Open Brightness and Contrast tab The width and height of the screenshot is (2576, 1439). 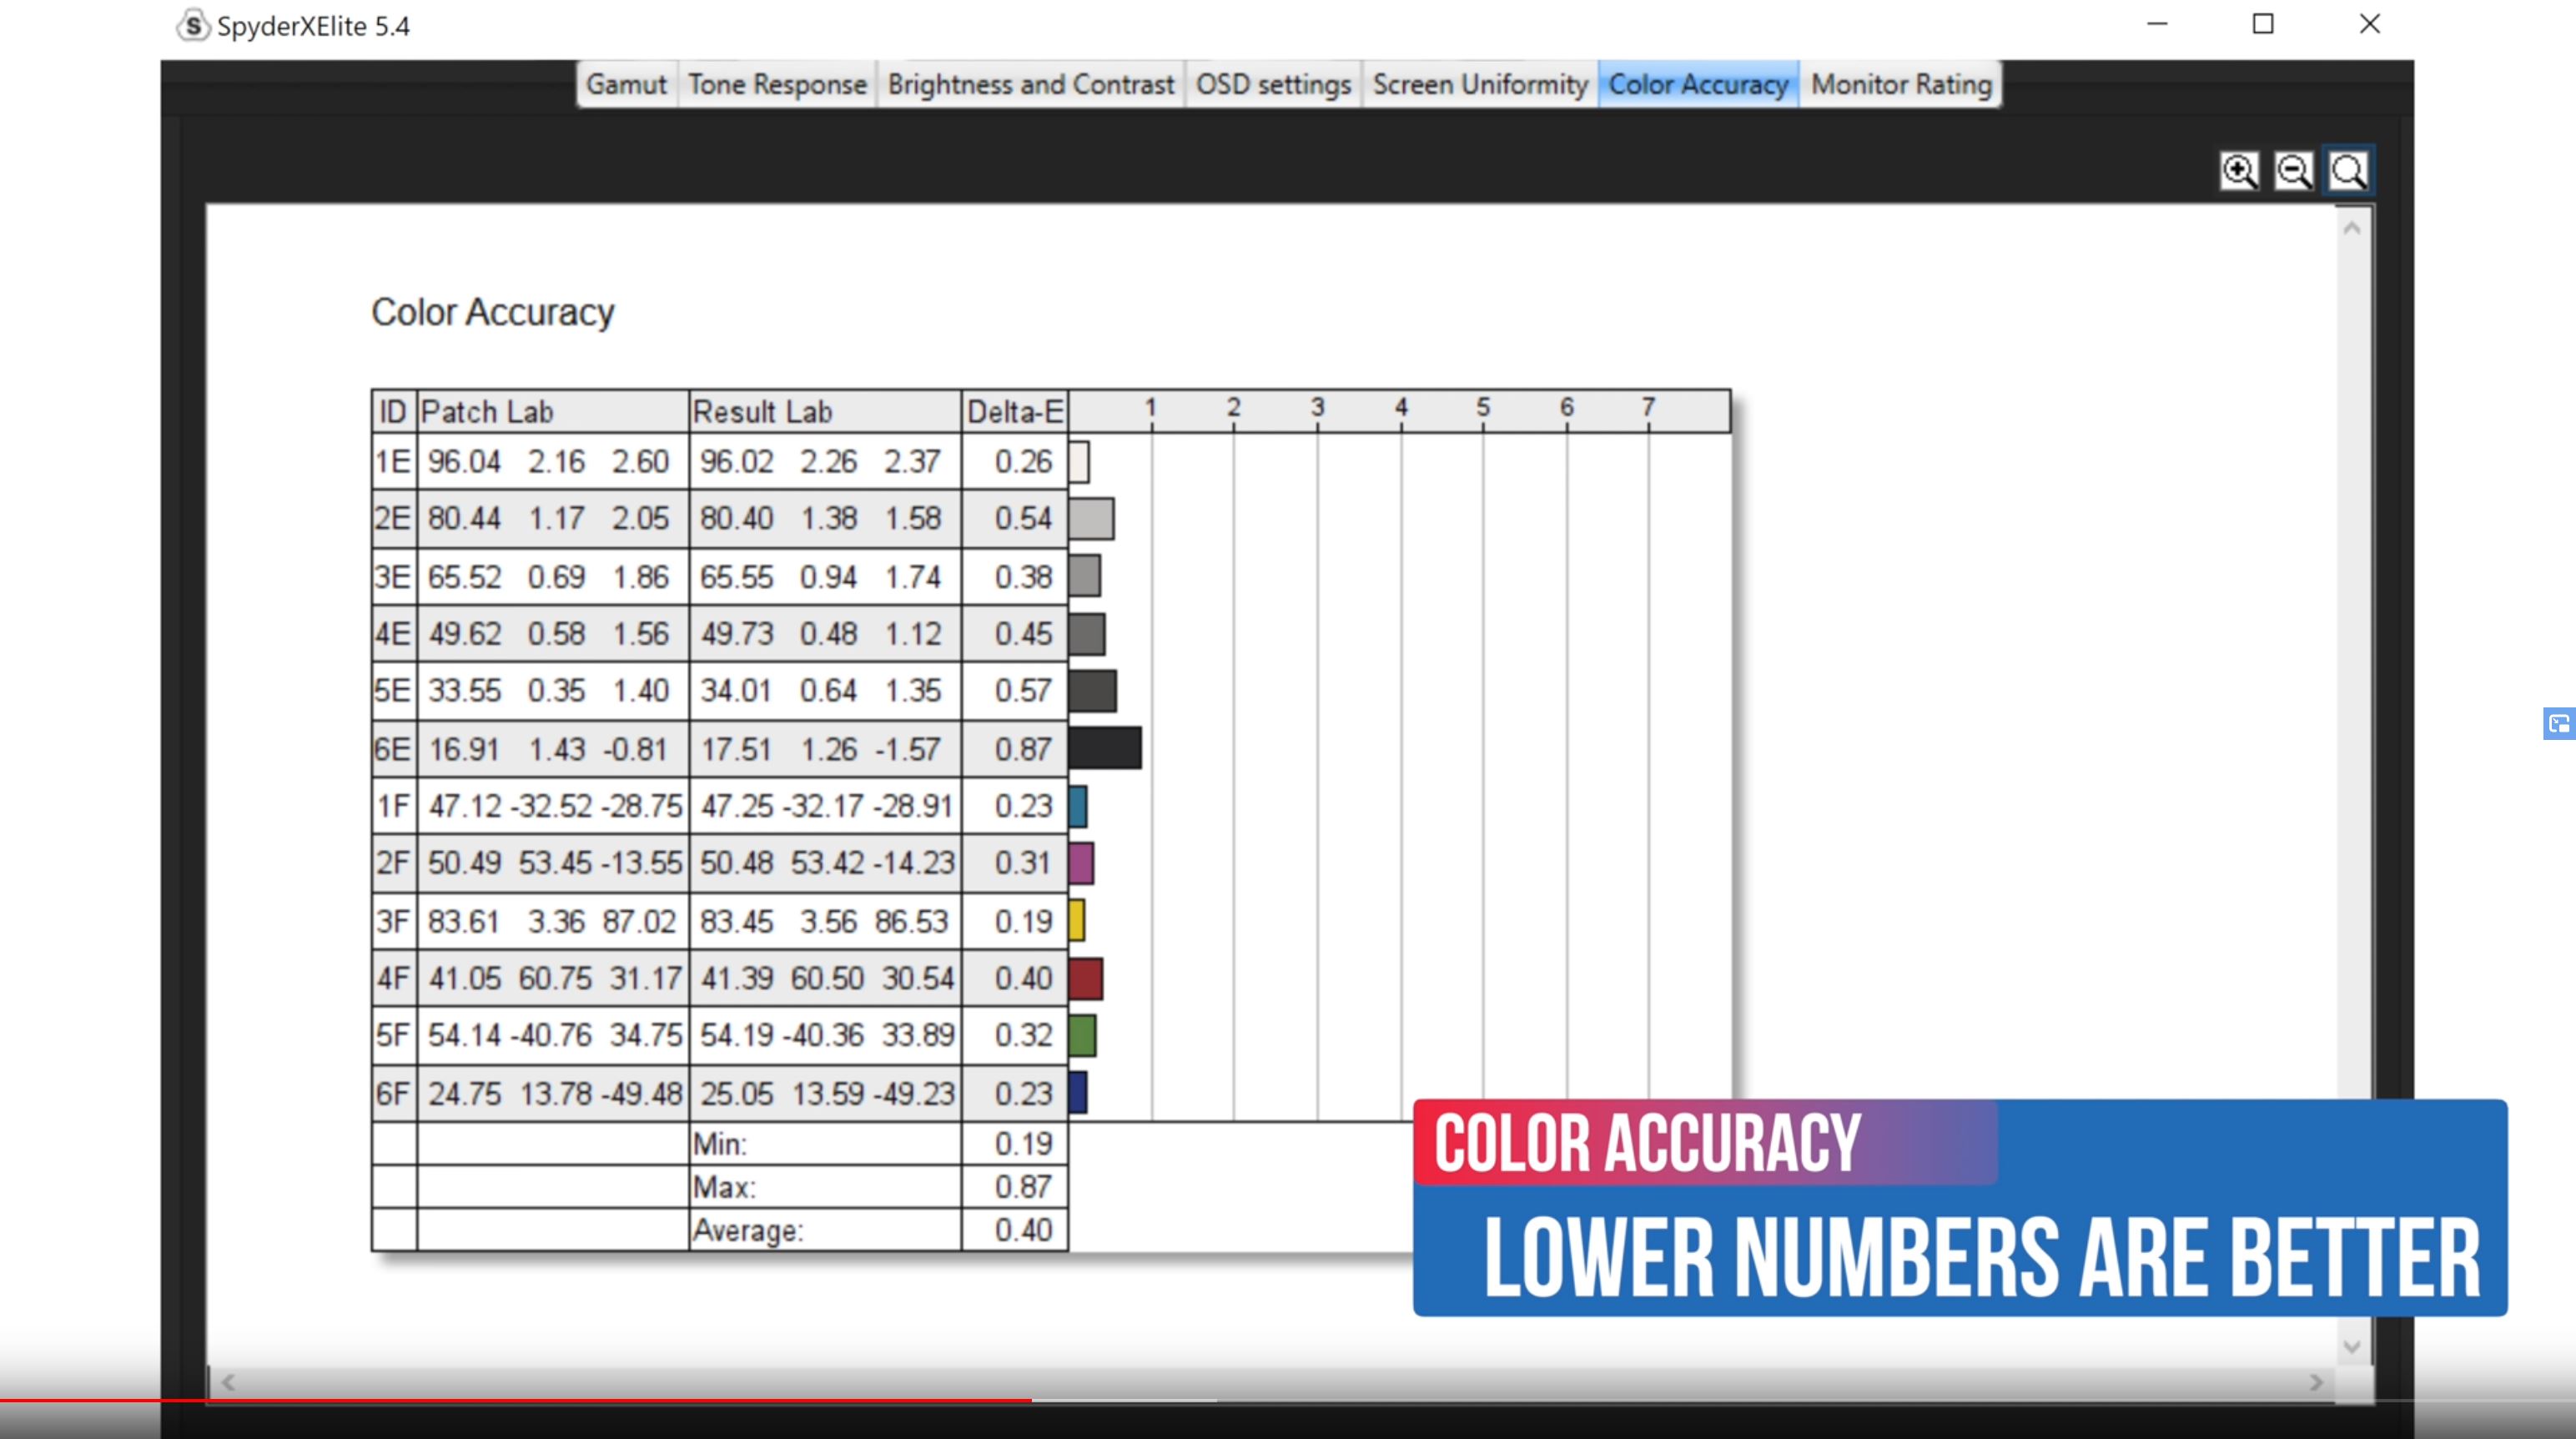tap(1030, 84)
